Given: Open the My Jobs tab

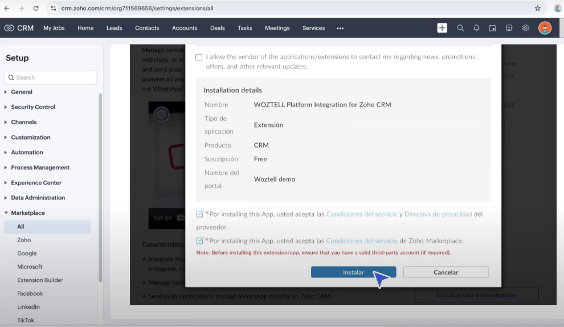Looking at the screenshot, I should 54,28.
